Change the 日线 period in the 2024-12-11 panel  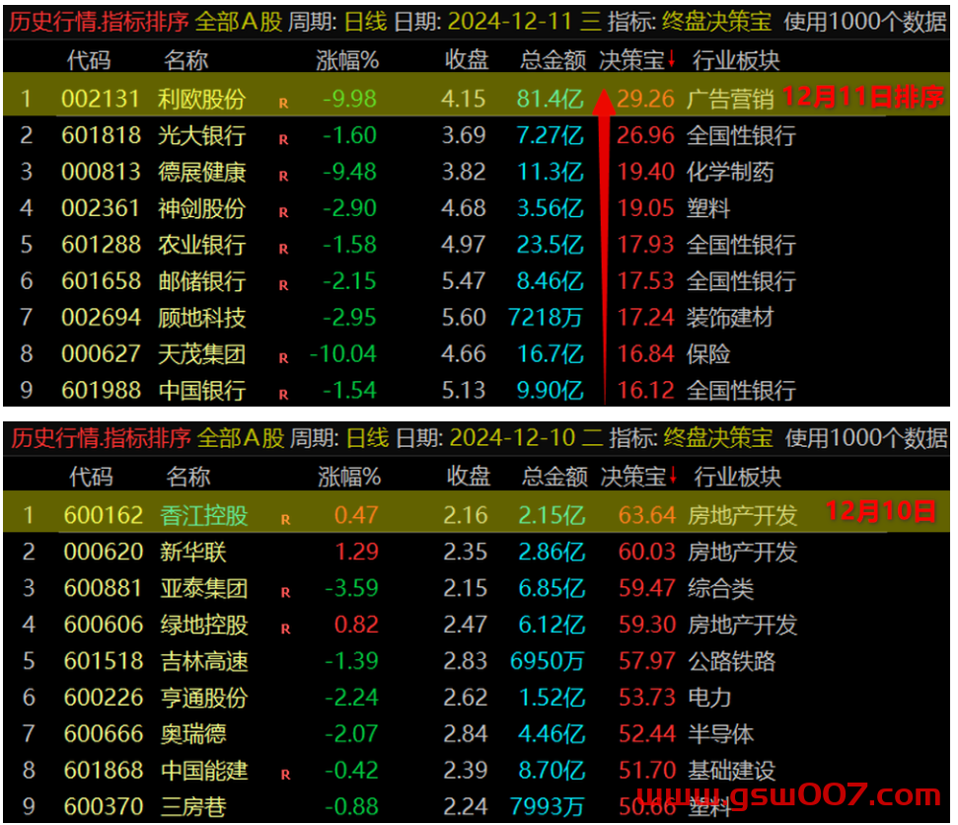coord(365,22)
